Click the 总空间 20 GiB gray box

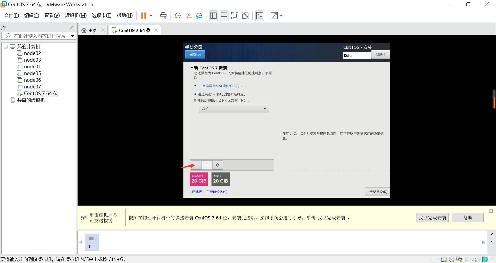point(221,179)
